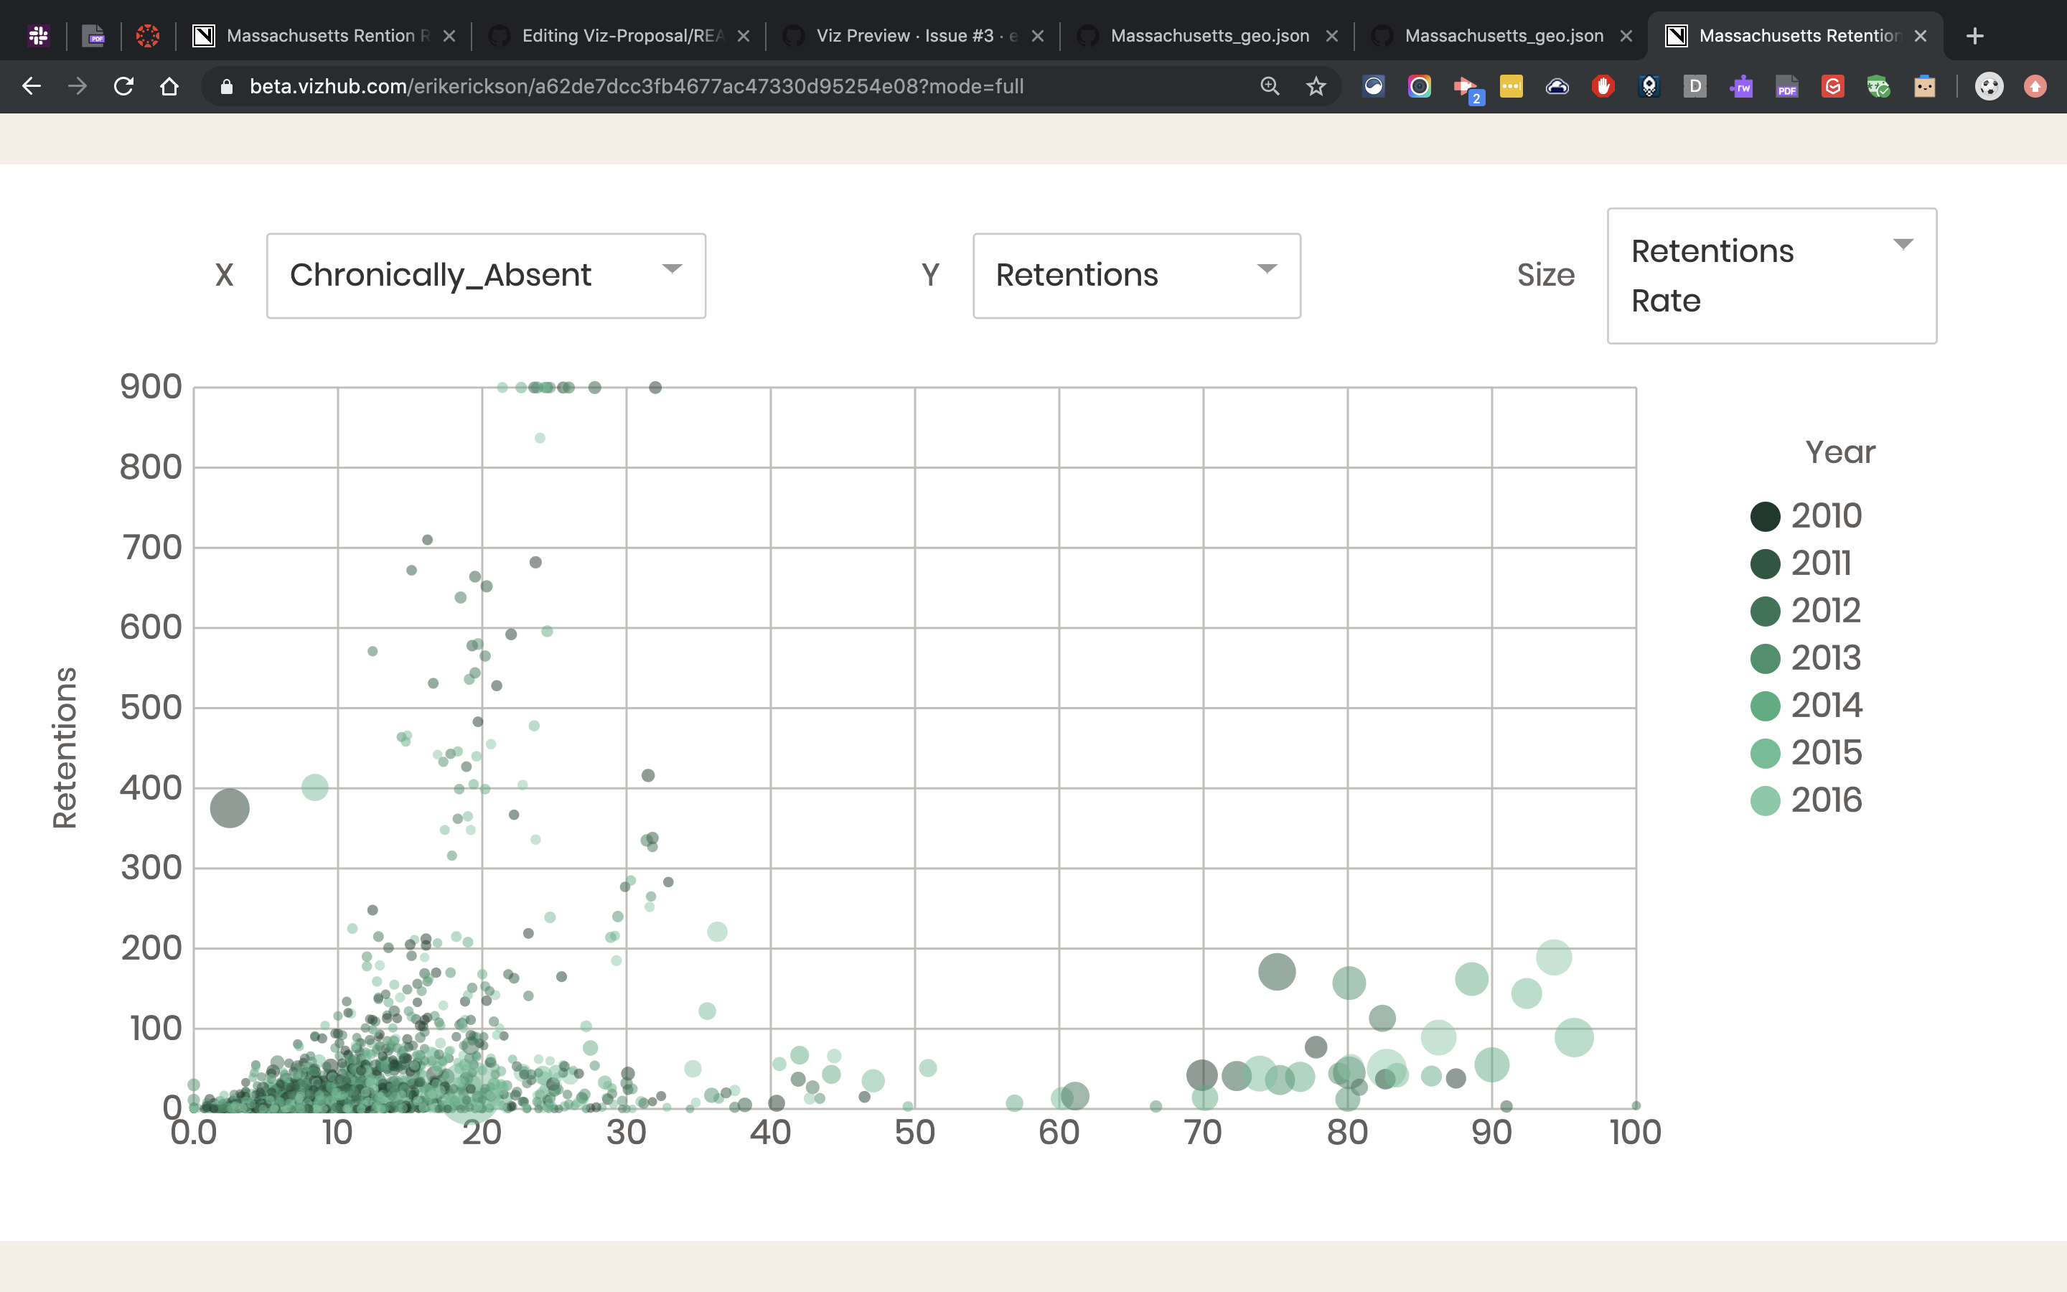Viewport: 2067px width, 1292px height.
Task: Close the Editing Viz-Proposal tab
Action: click(x=743, y=36)
